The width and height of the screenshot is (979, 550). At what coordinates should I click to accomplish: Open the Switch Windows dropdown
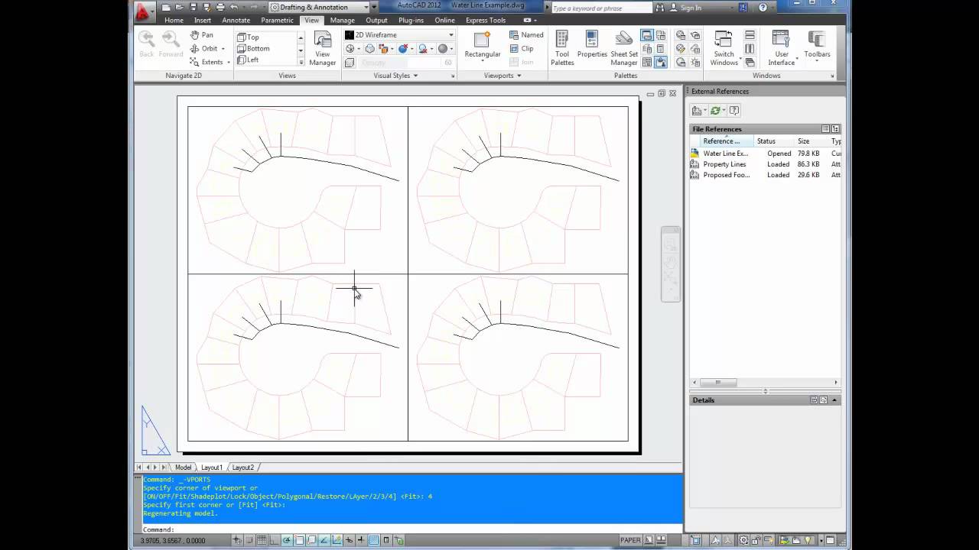coord(724,48)
